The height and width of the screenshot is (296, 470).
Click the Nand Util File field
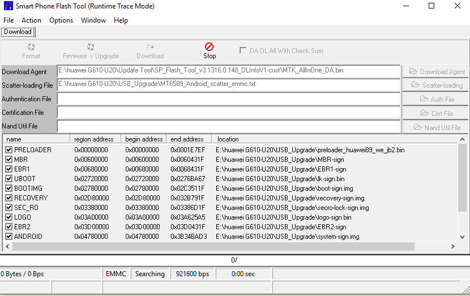(x=229, y=126)
